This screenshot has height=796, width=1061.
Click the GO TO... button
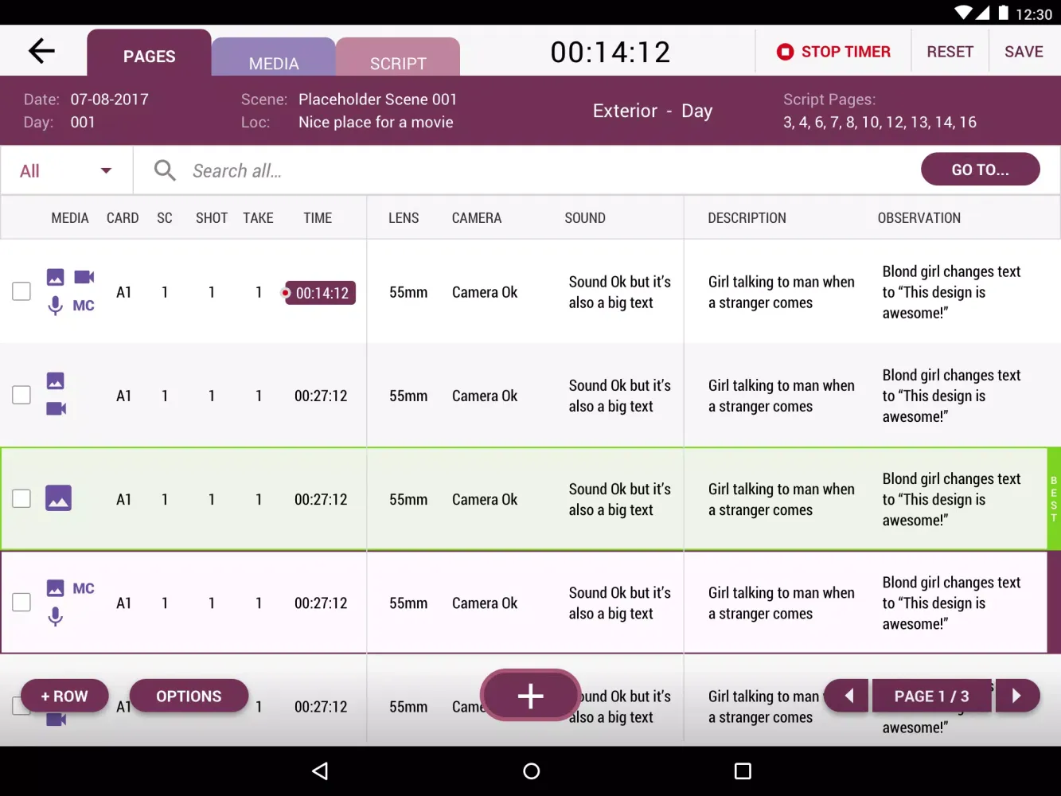point(981,170)
